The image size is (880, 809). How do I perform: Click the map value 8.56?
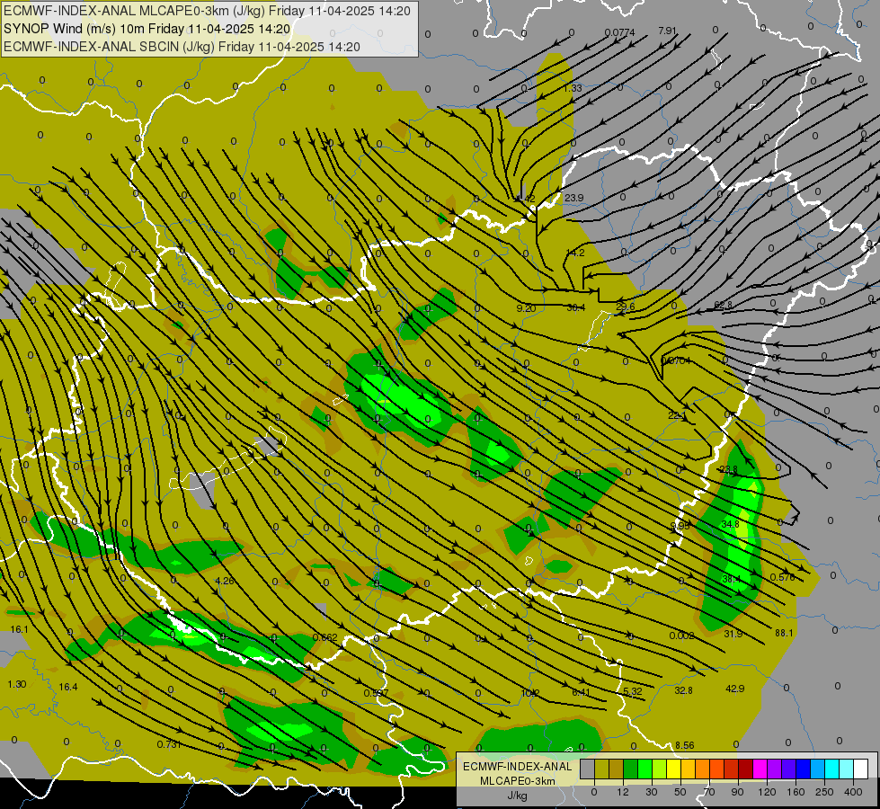click(x=685, y=745)
